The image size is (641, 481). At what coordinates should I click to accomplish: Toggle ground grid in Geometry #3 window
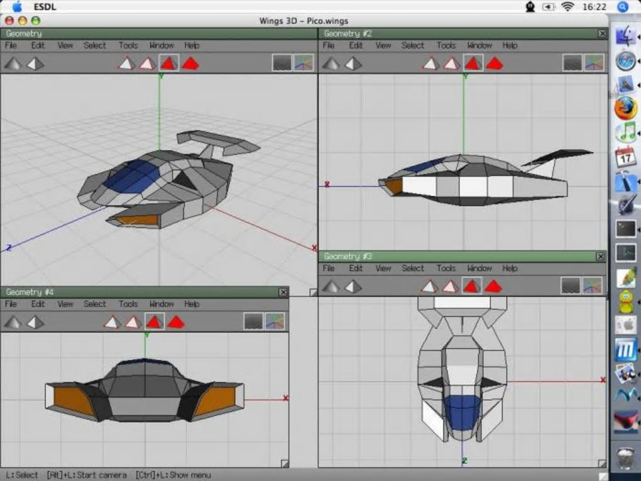point(571,285)
